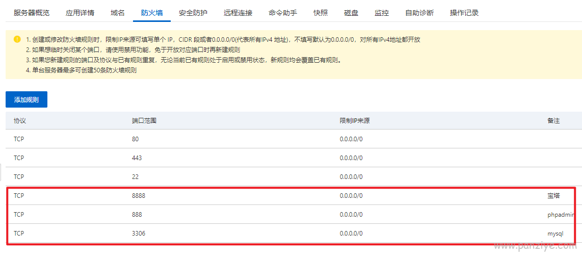This screenshot has width=582, height=257.
Task: Select port 8888 cell
Action: point(139,195)
